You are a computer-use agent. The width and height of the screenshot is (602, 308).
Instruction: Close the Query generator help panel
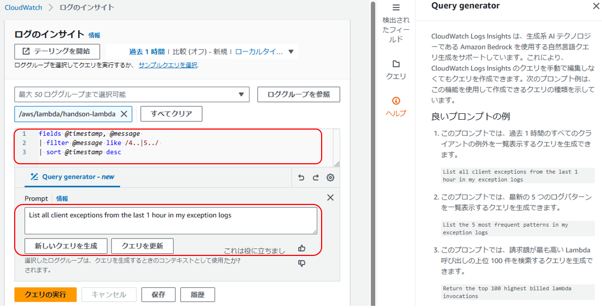[596, 6]
